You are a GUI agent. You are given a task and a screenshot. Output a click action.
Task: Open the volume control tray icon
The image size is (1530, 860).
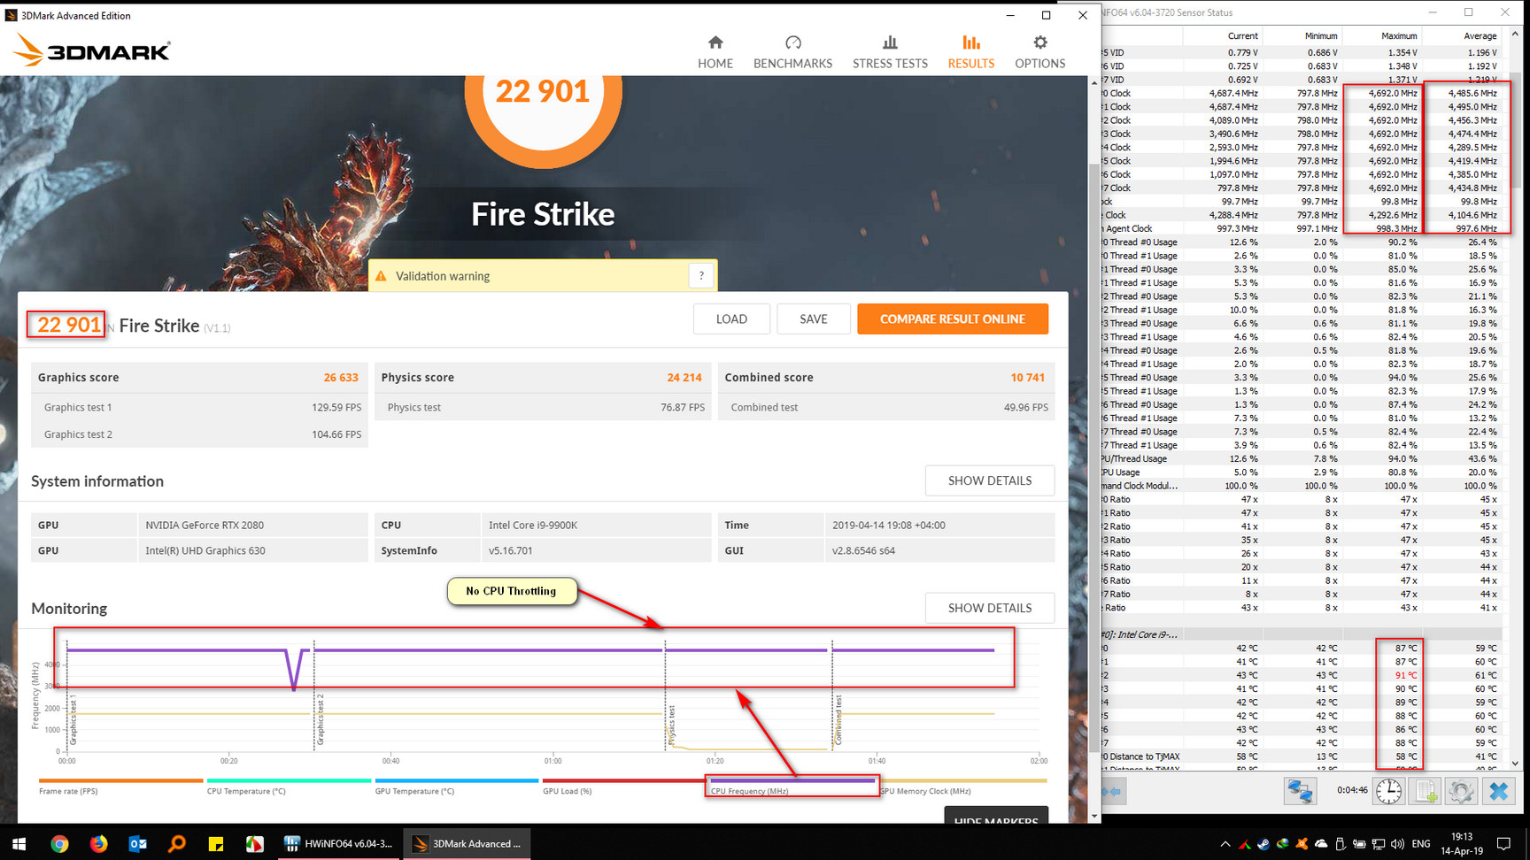[1397, 844]
